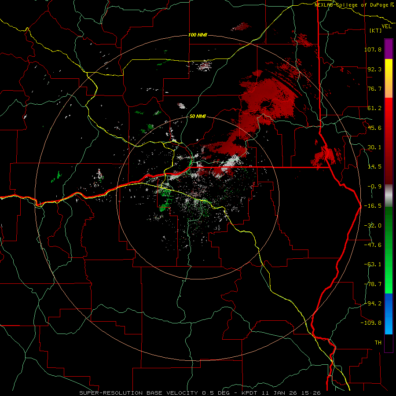Image resolution: width=396 pixels, height=396 pixels.
Task: Click the 92.3 velocity scale value
Action: click(374, 69)
